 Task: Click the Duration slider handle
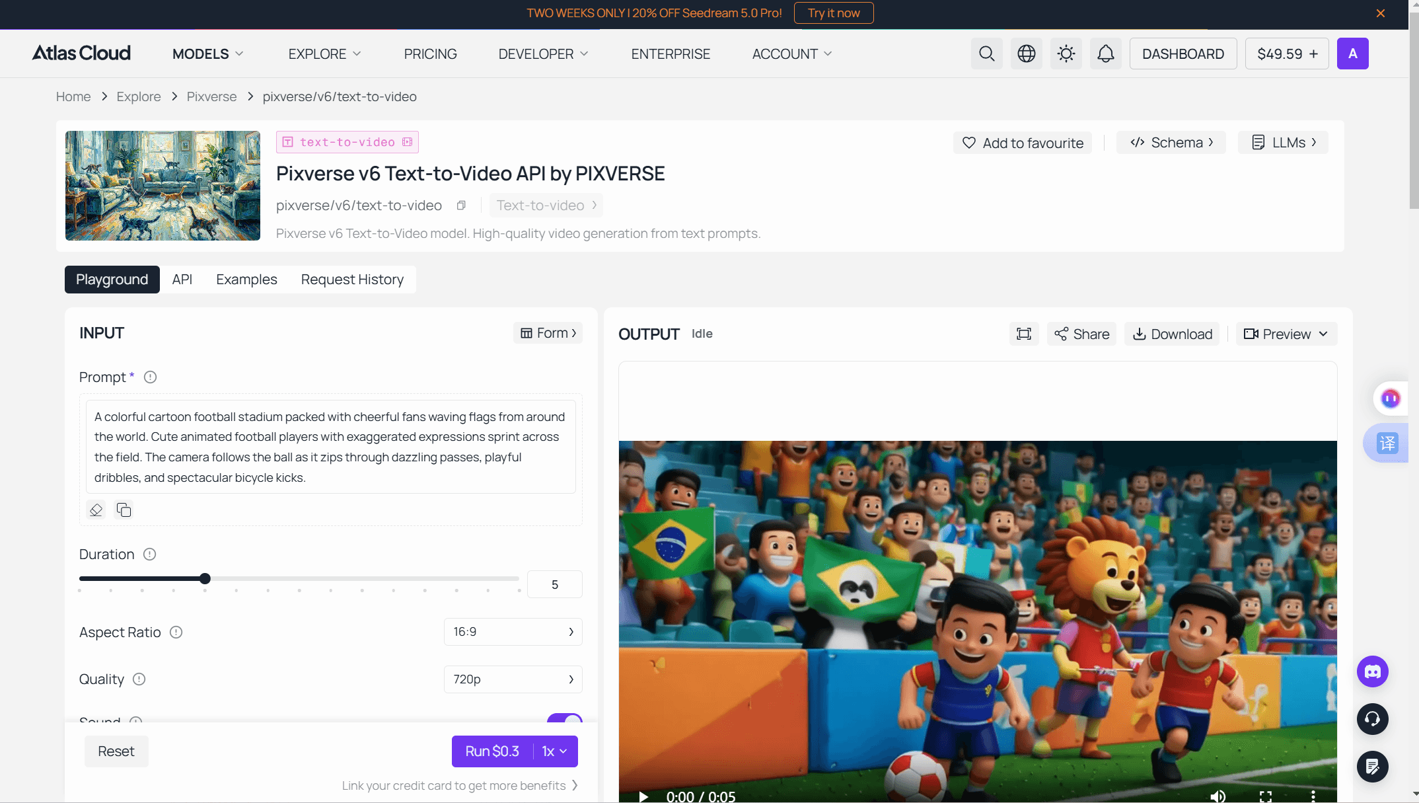click(x=205, y=578)
